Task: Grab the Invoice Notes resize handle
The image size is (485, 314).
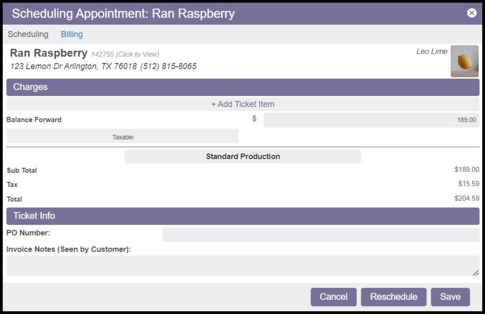Action: coord(476,273)
